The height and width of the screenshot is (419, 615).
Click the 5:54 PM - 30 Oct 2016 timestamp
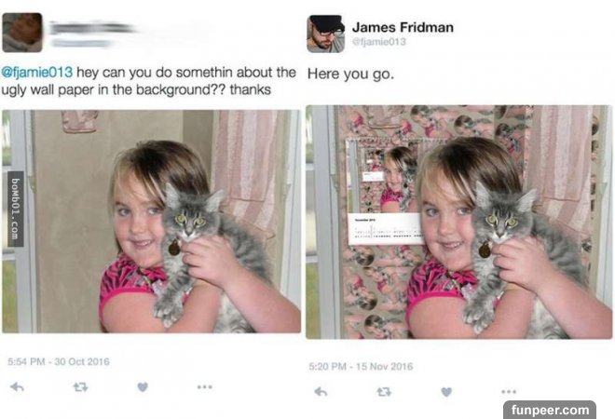[59, 361]
